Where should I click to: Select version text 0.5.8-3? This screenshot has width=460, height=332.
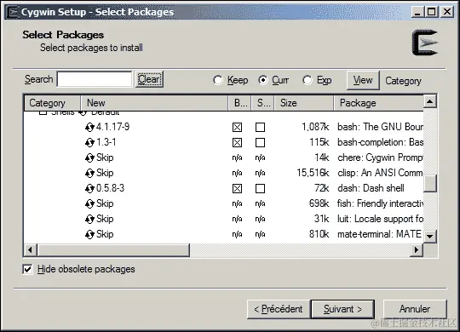click(110, 188)
